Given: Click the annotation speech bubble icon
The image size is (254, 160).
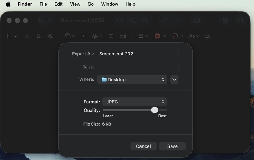Looking at the screenshot, I should click(x=208, y=36).
